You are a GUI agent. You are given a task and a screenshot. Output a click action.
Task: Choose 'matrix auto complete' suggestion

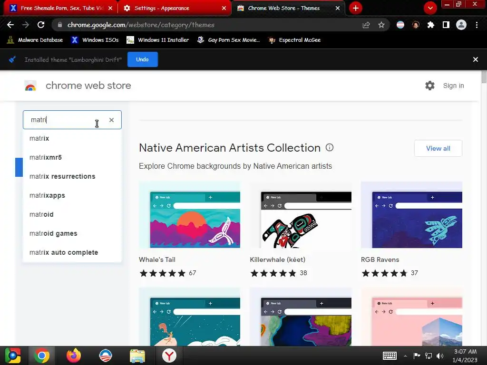[72, 253]
